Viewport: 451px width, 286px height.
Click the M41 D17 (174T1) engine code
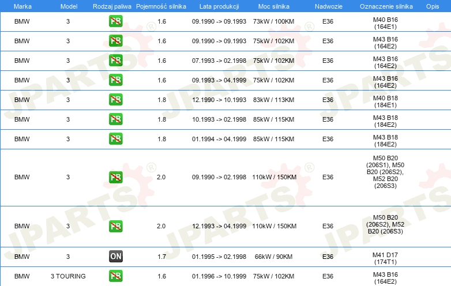(x=385, y=257)
